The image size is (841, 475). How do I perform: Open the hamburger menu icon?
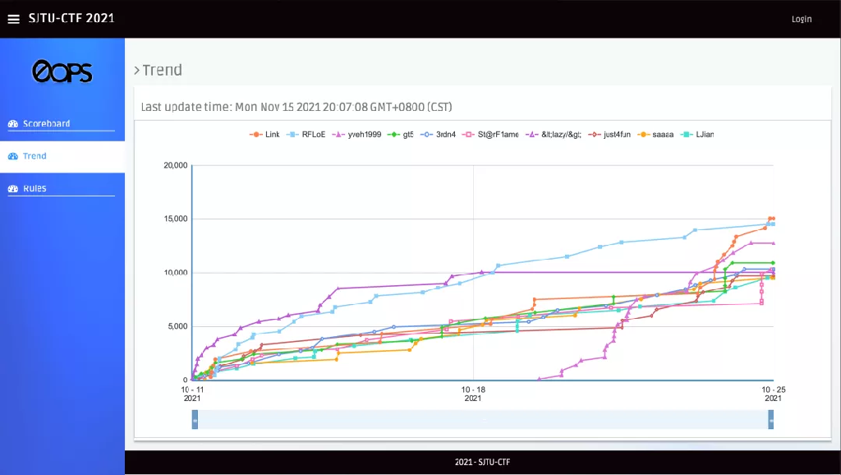(13, 19)
